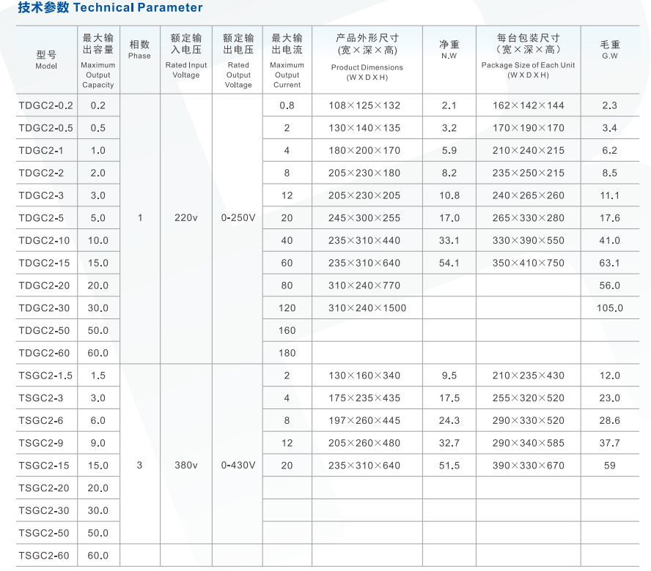Screen dimensions: 651x571
Task: Select model cell 'TDGC2-3'
Action: click(x=41, y=195)
